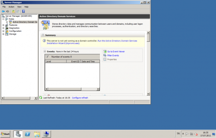The height and width of the screenshot is (138, 216).
Task: Expand the Storage tree node
Action: click(x=3, y=34)
